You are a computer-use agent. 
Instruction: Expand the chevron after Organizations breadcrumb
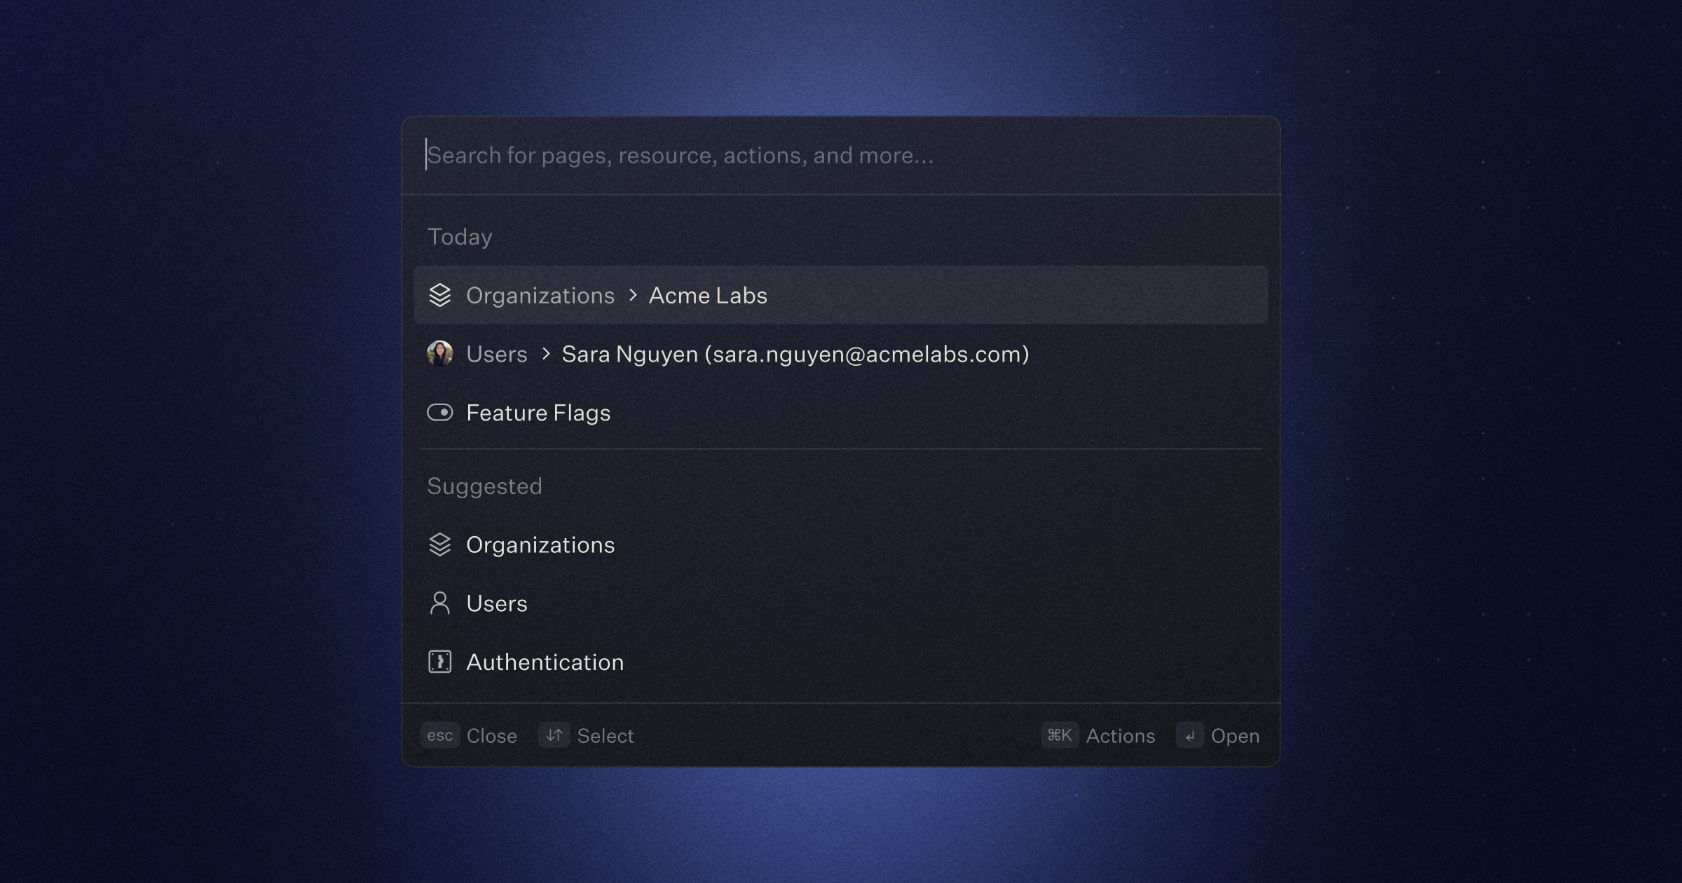pyautogui.click(x=634, y=296)
